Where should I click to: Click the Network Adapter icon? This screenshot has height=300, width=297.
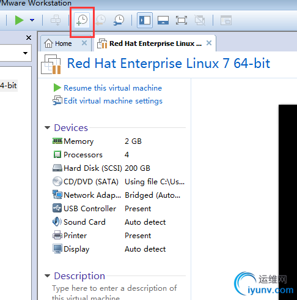click(x=57, y=195)
